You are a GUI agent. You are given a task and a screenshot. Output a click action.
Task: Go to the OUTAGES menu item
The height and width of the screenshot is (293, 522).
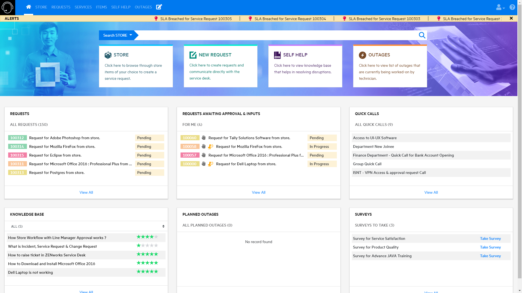pos(143,7)
